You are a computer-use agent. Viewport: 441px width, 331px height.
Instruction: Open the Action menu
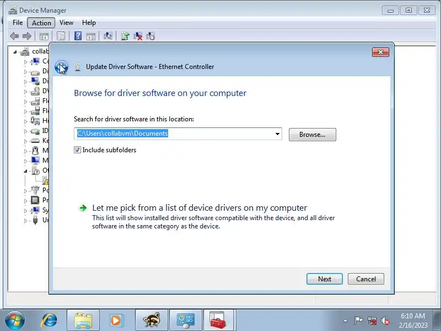pyautogui.click(x=41, y=23)
